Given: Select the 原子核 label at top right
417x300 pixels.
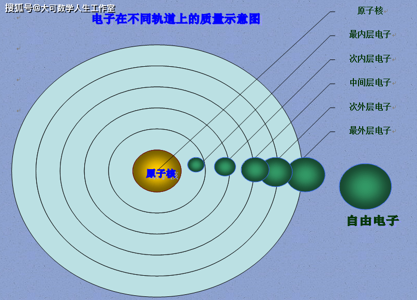Looking at the screenshot, I should [x=370, y=11].
